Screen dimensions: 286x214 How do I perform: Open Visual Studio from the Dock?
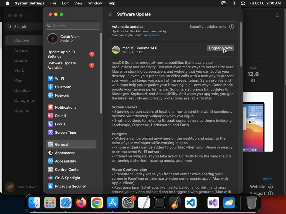(x=213, y=203)
